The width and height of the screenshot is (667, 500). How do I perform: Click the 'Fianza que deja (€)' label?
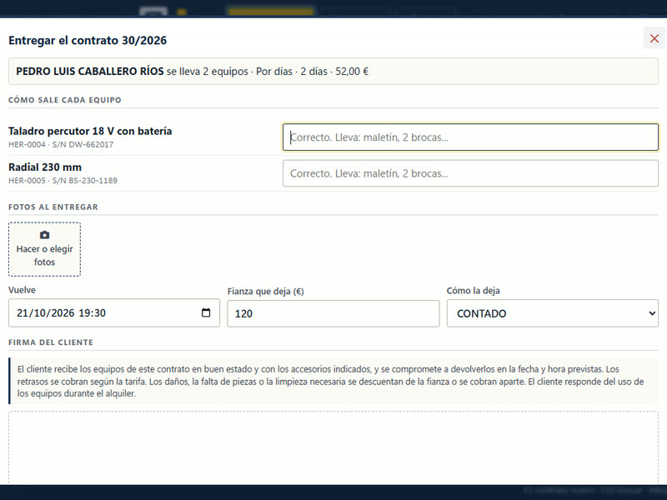click(x=265, y=291)
